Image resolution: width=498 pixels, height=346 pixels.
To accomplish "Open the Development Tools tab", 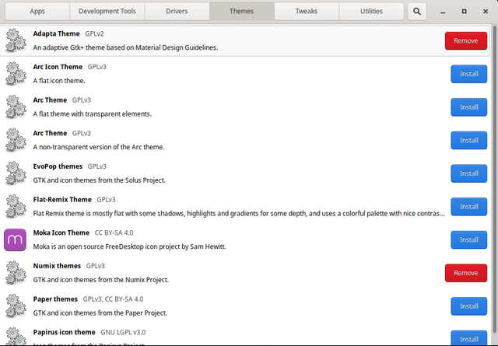I will click(x=107, y=12).
